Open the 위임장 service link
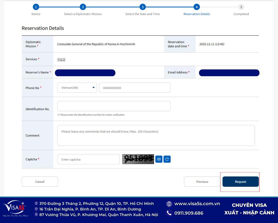 click(x=61, y=59)
